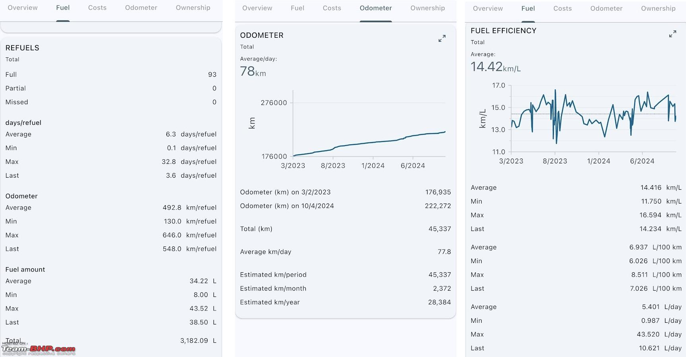Click the 10.621 L/day last value
686x357 pixels.
coord(660,348)
